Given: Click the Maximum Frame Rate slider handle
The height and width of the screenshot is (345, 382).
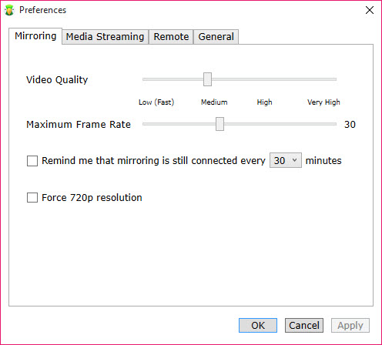Looking at the screenshot, I should 219,124.
